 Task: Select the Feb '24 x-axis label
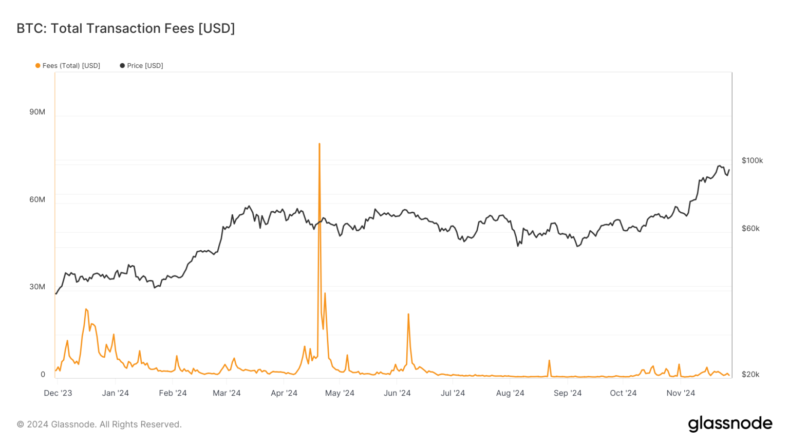click(x=173, y=393)
